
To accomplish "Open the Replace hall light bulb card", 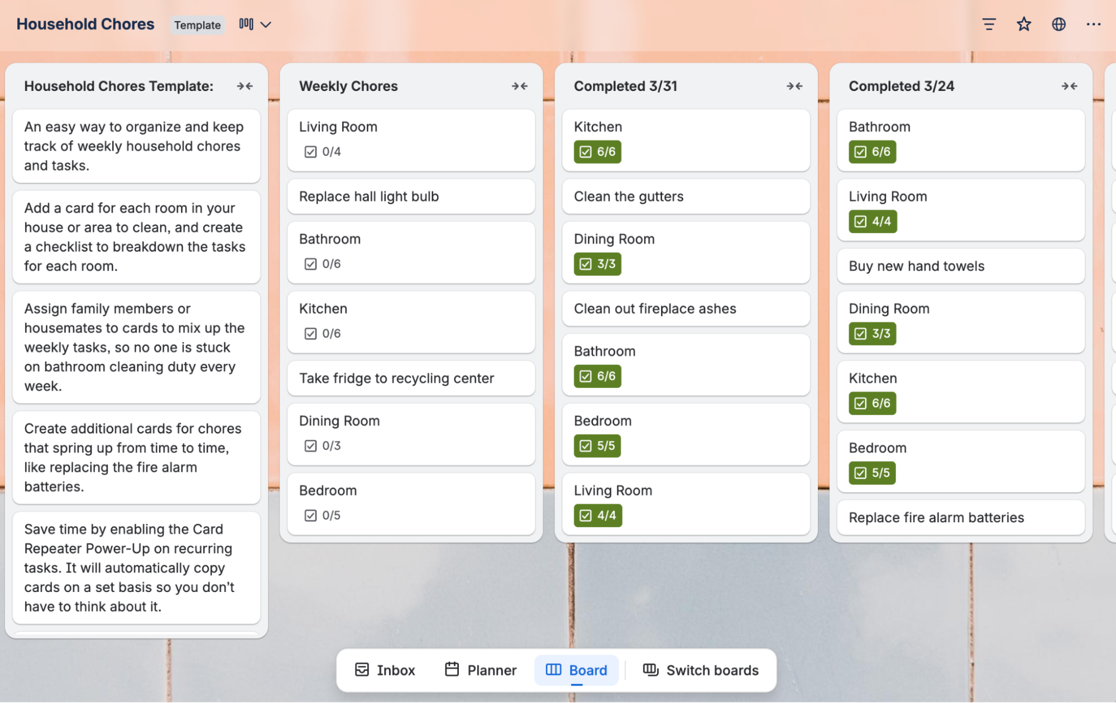I will [411, 196].
